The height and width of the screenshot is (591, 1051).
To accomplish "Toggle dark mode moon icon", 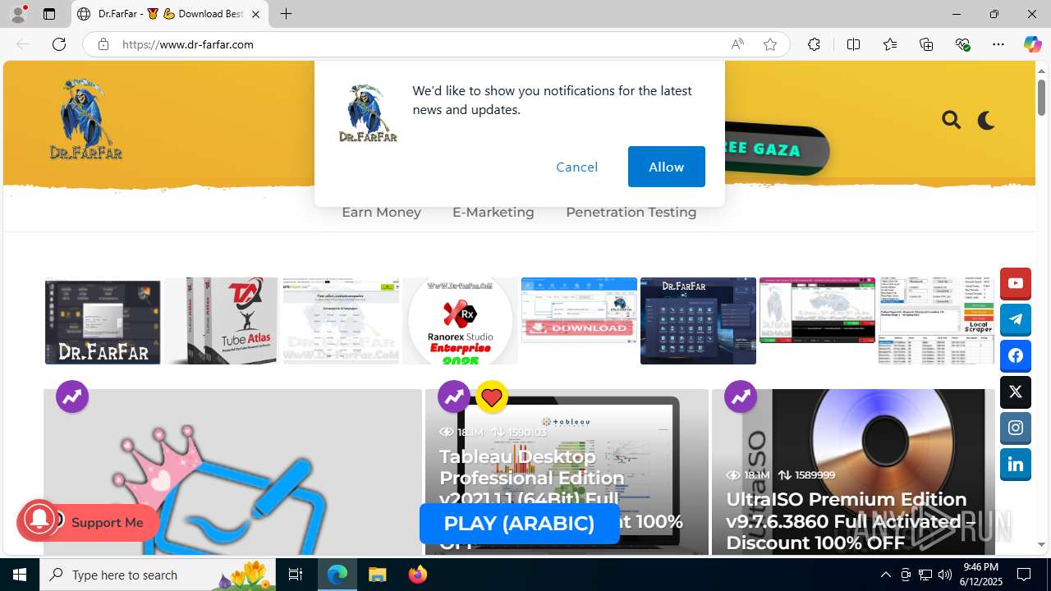I will [986, 121].
